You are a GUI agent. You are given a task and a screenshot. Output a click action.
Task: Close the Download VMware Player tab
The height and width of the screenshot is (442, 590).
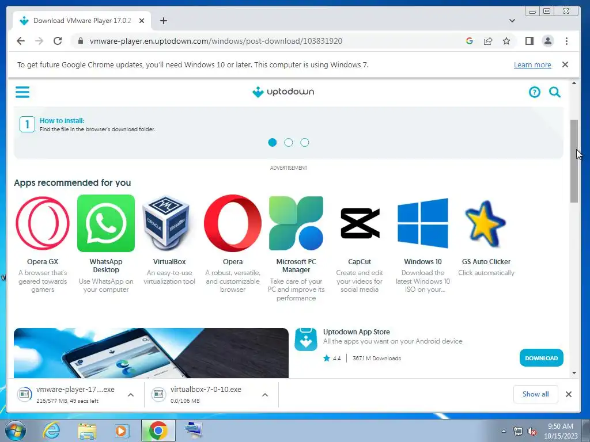tap(142, 21)
